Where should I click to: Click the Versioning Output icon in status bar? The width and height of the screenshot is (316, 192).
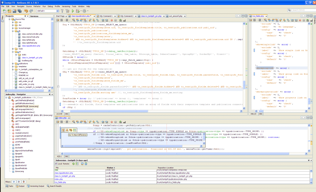28,186
